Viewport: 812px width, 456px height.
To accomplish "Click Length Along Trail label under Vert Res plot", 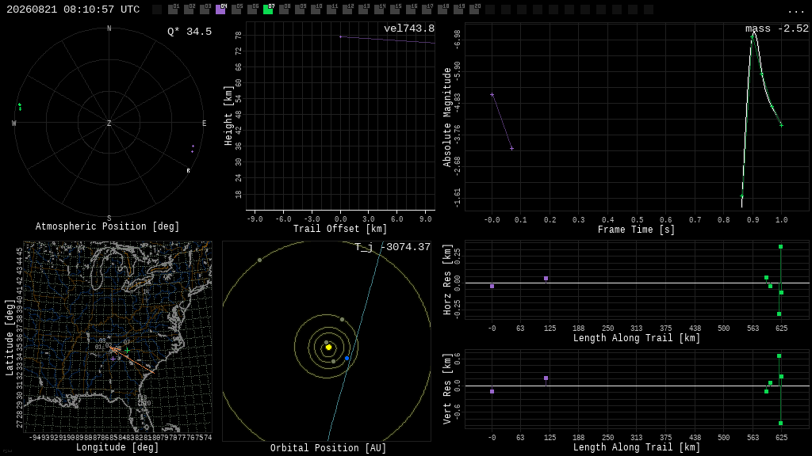I will tap(637, 447).
